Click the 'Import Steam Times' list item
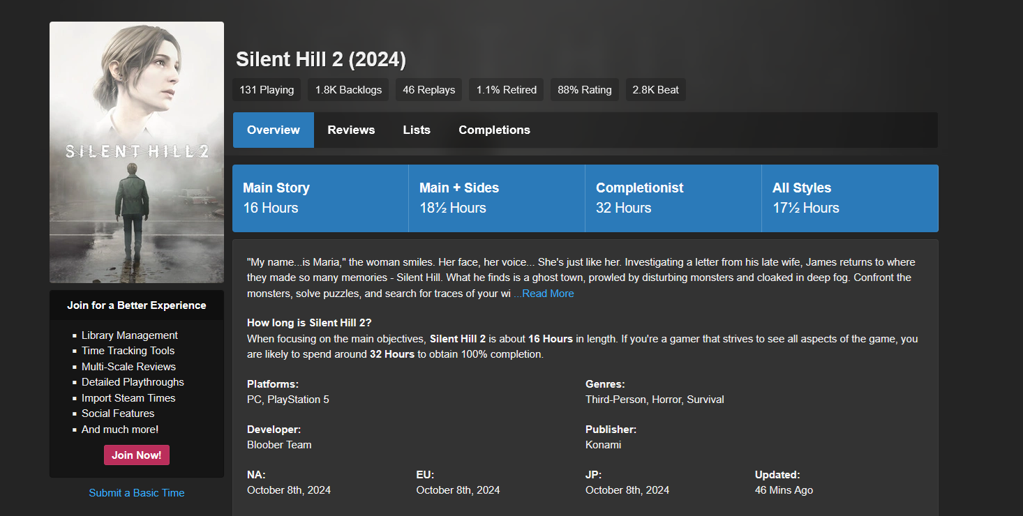Image resolution: width=1023 pixels, height=516 pixels. [x=128, y=398]
